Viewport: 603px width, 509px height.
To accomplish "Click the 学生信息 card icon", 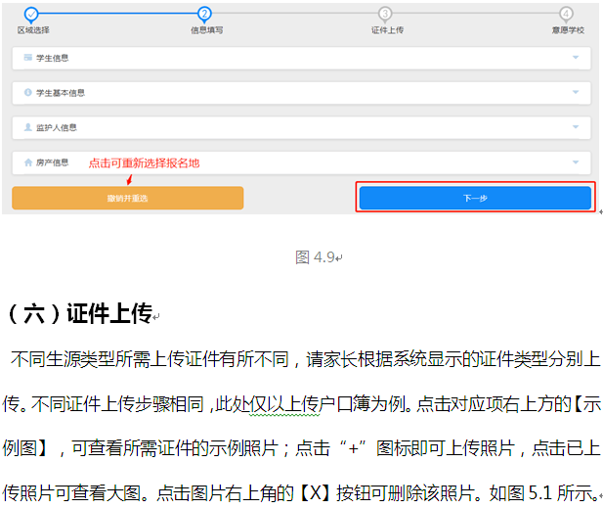I will click(x=27, y=58).
